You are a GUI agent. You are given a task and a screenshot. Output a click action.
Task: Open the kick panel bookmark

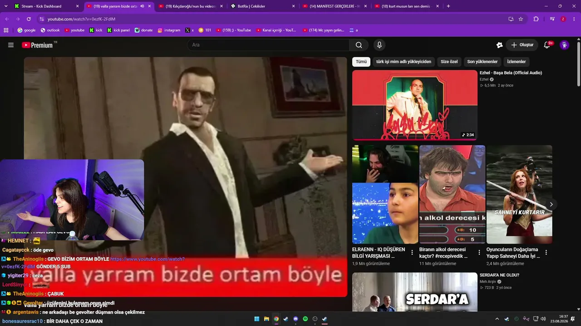coord(118,30)
